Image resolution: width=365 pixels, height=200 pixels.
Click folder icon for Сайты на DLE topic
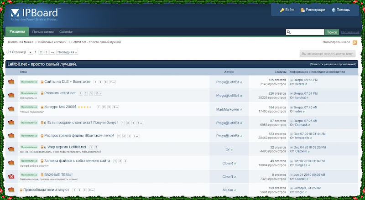[11, 82]
